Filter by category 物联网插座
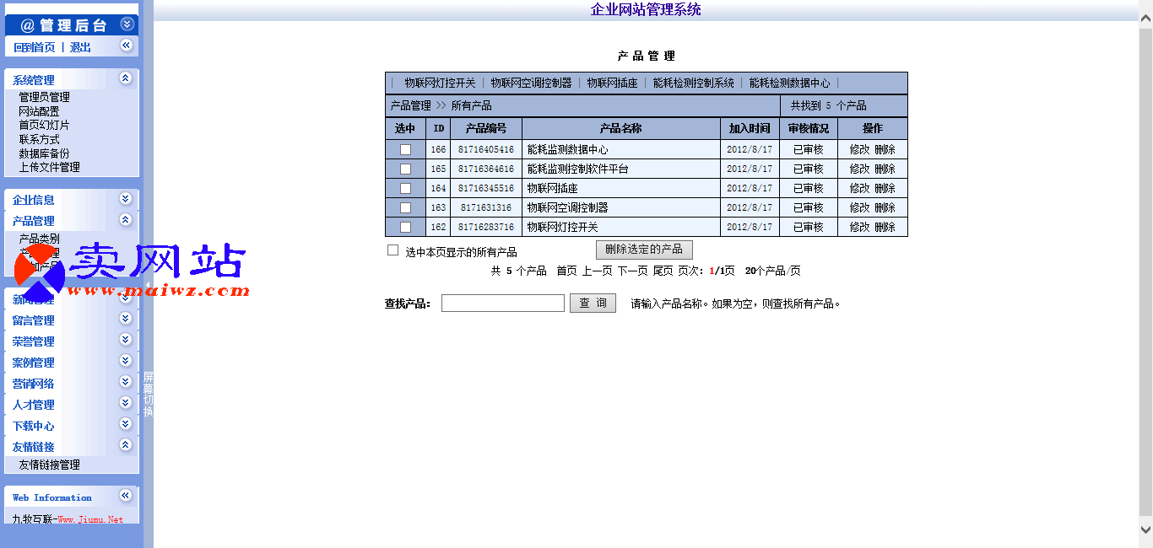 [613, 83]
